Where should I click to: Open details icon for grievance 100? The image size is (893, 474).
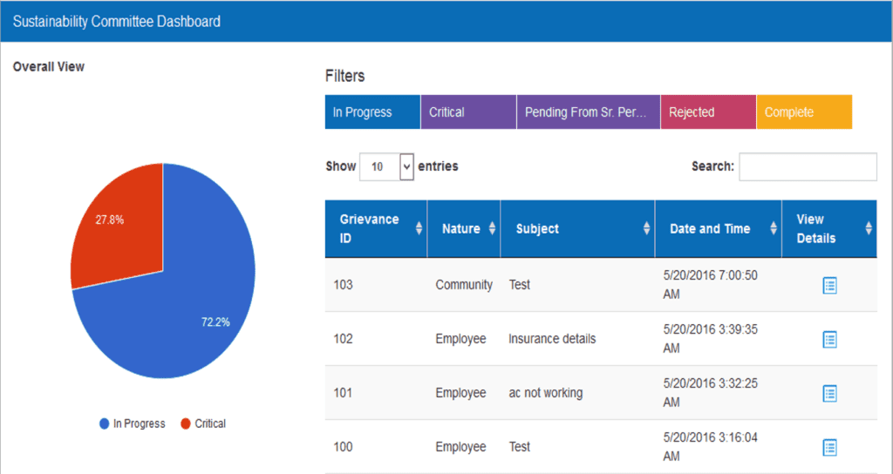829,447
